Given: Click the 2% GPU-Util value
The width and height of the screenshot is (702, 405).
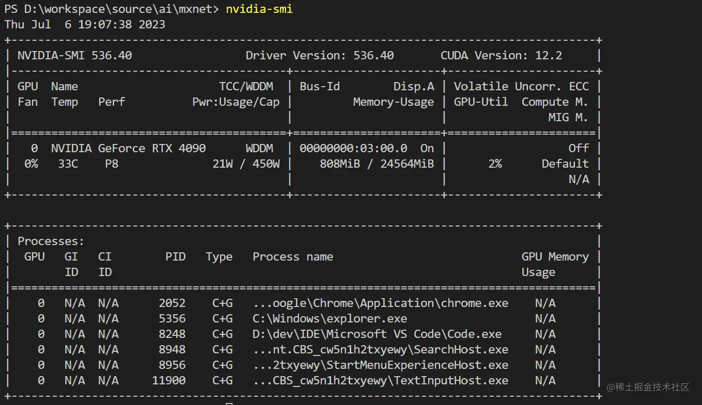Looking at the screenshot, I should [494, 164].
